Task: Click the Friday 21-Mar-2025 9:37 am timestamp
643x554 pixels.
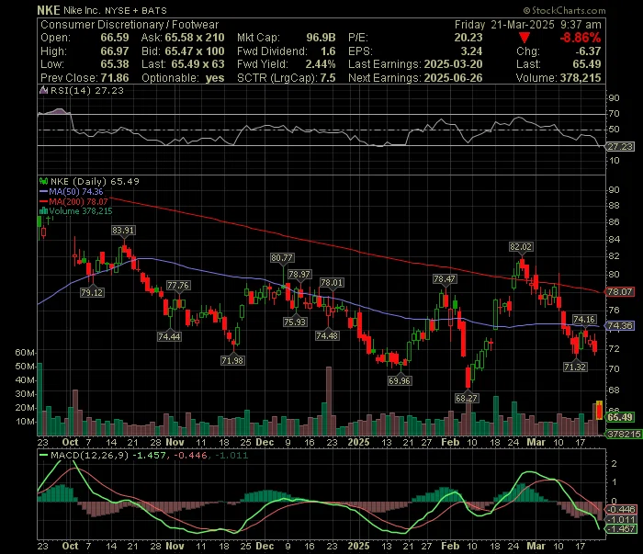Action: [528, 25]
